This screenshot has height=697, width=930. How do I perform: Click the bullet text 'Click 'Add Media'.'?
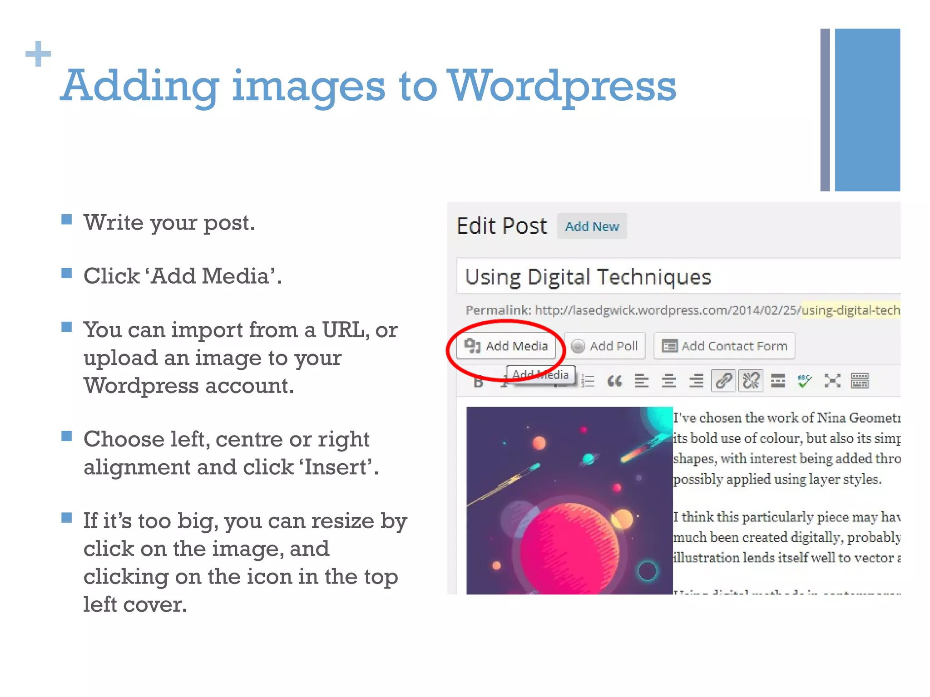[183, 276]
